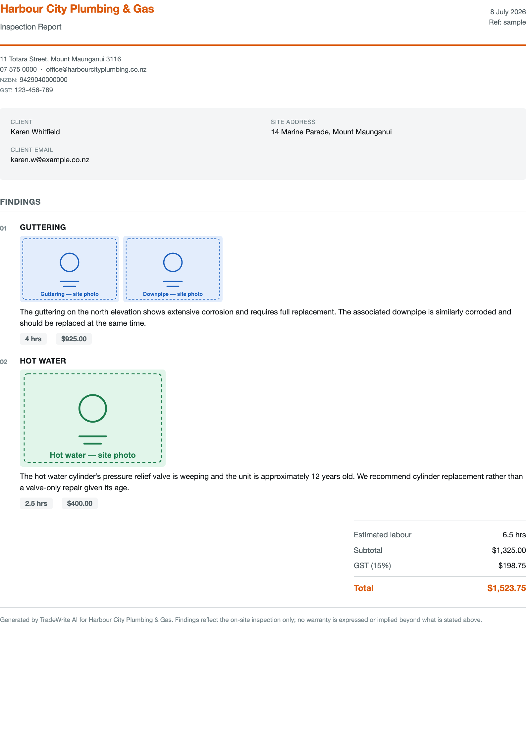Click the client name Karen Whitfield

[35, 132]
